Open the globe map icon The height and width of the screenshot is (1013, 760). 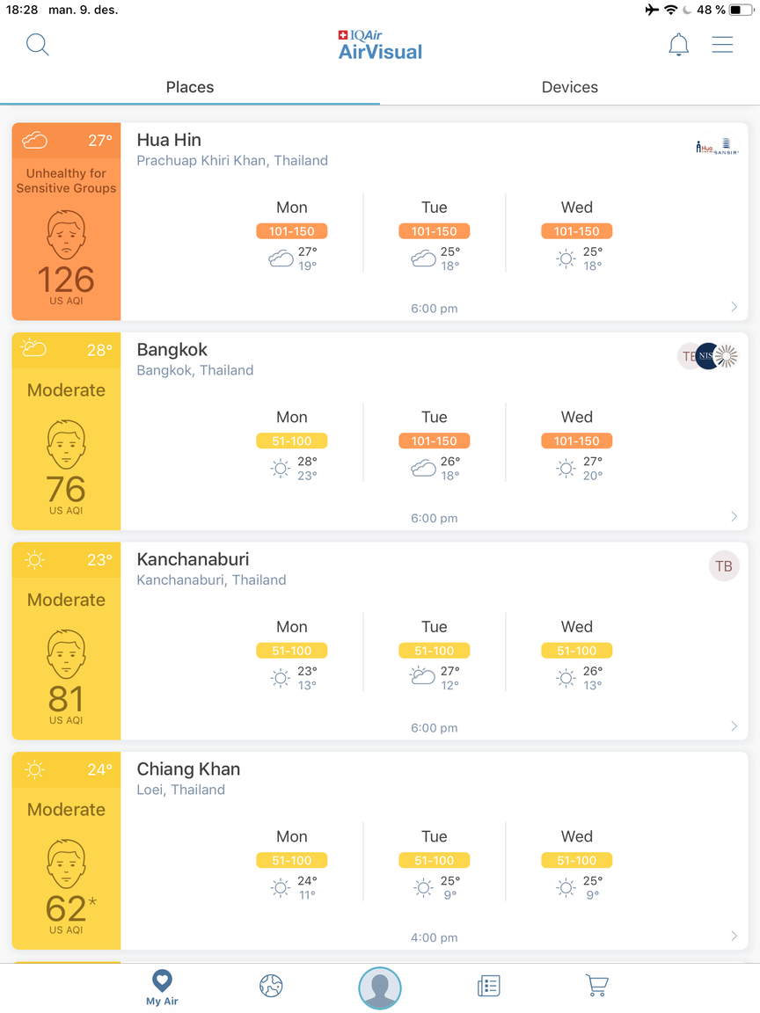point(271,986)
